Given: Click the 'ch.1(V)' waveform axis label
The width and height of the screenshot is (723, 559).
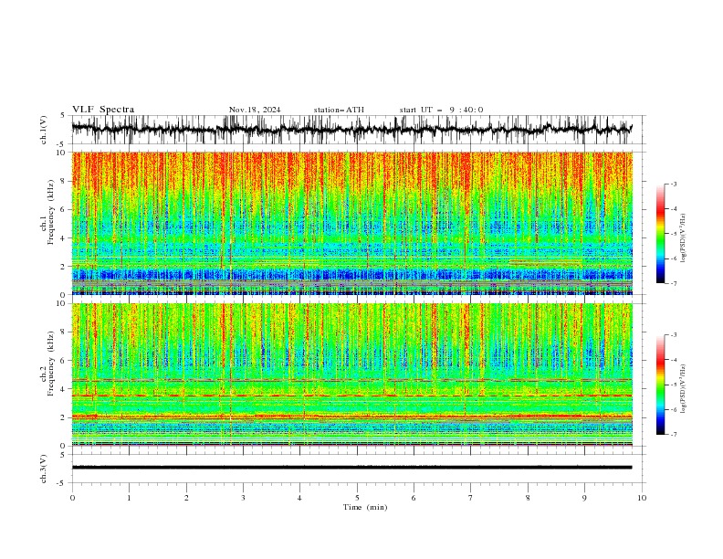Looking at the screenshot, I should [x=44, y=130].
